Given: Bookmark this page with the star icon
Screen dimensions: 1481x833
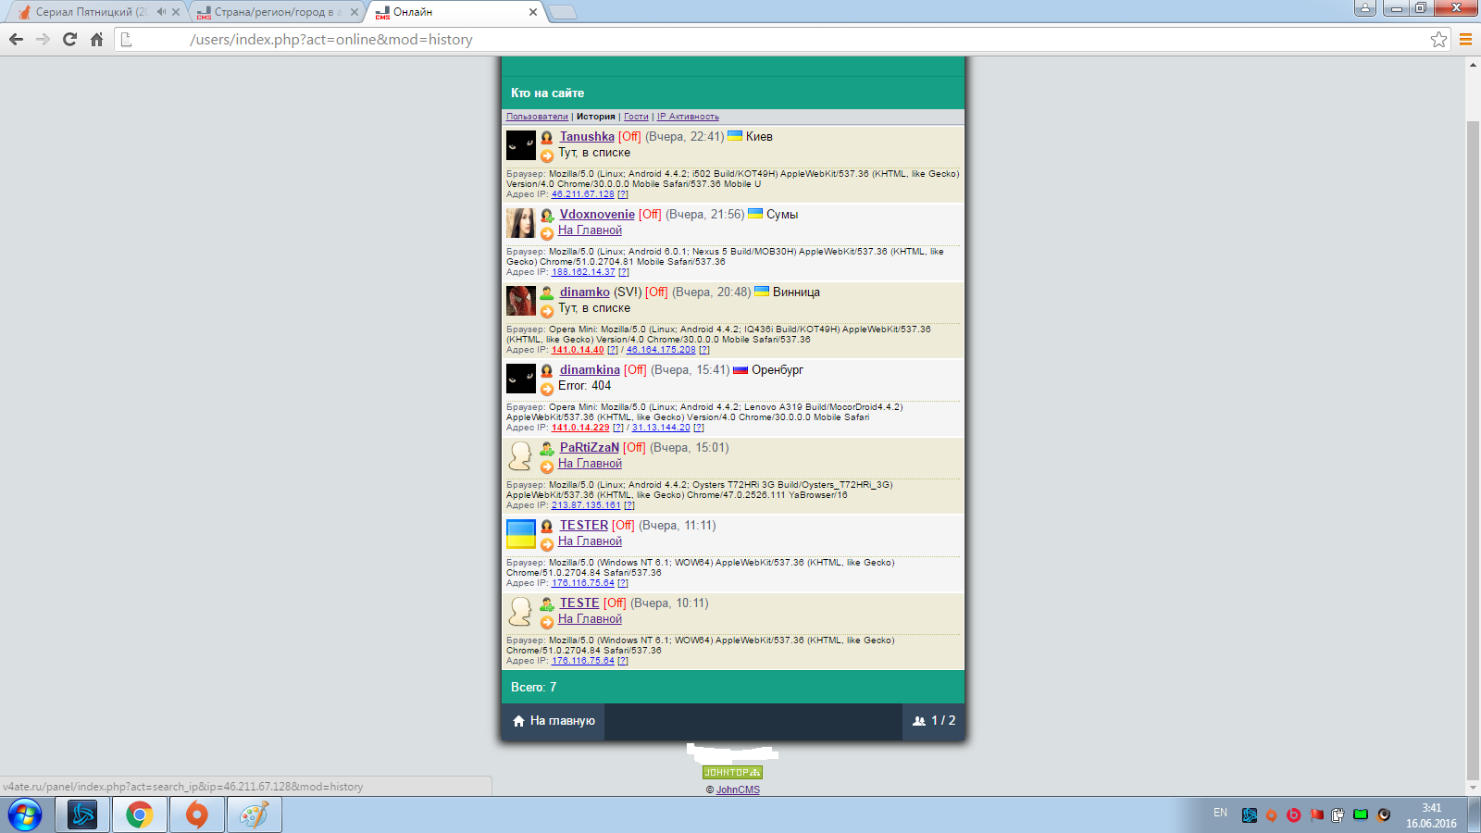Looking at the screenshot, I should (1438, 39).
